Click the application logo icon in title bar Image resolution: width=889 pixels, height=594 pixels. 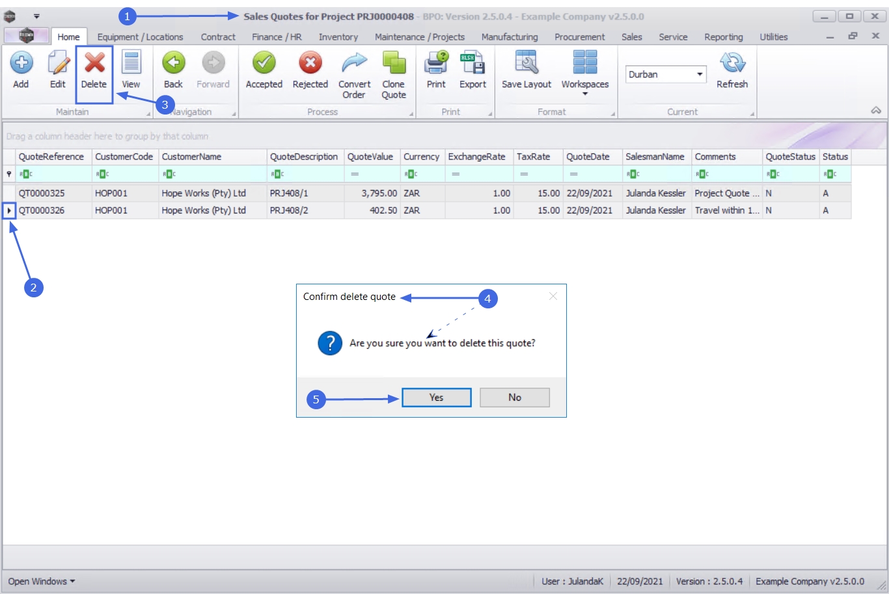point(10,16)
